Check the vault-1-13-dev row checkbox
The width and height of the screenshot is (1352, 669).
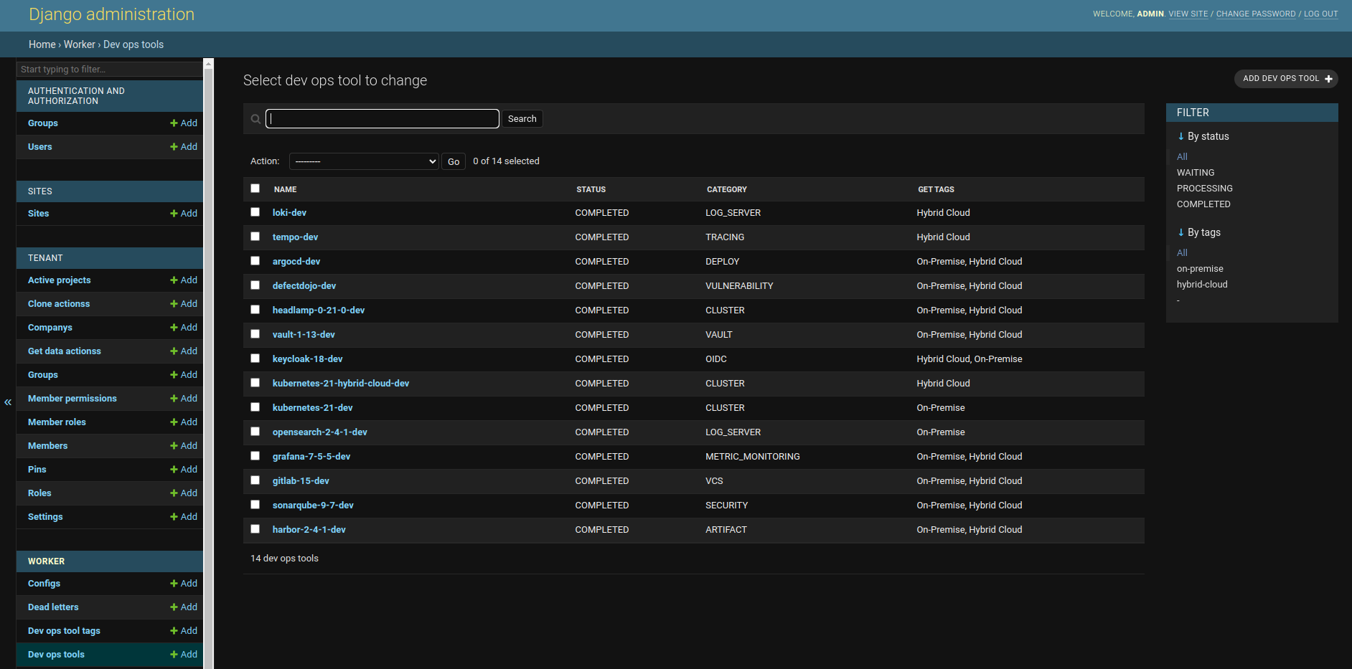click(255, 334)
